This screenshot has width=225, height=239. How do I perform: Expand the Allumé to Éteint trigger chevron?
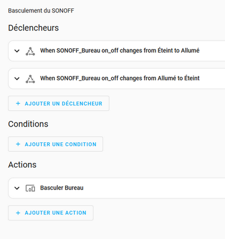click(x=17, y=79)
